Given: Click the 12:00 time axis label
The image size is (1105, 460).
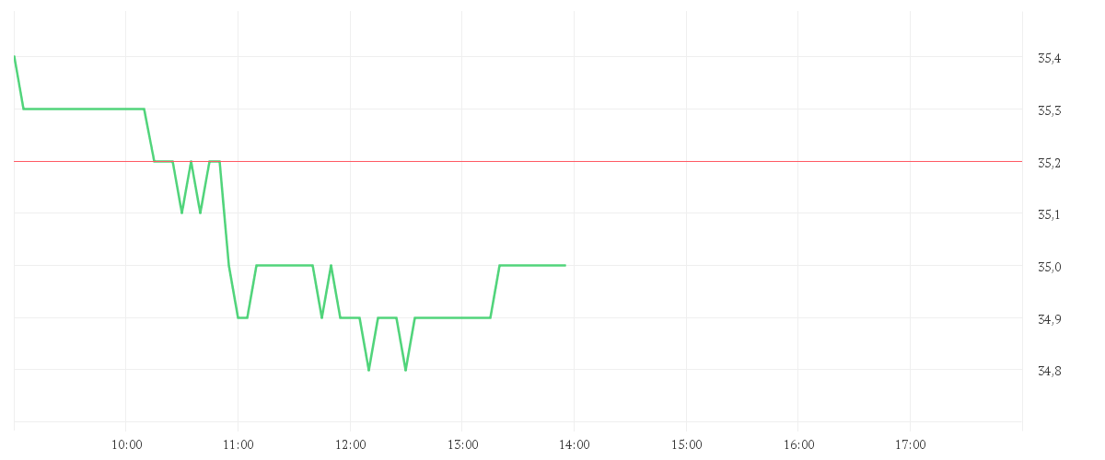Looking at the screenshot, I should click(351, 445).
